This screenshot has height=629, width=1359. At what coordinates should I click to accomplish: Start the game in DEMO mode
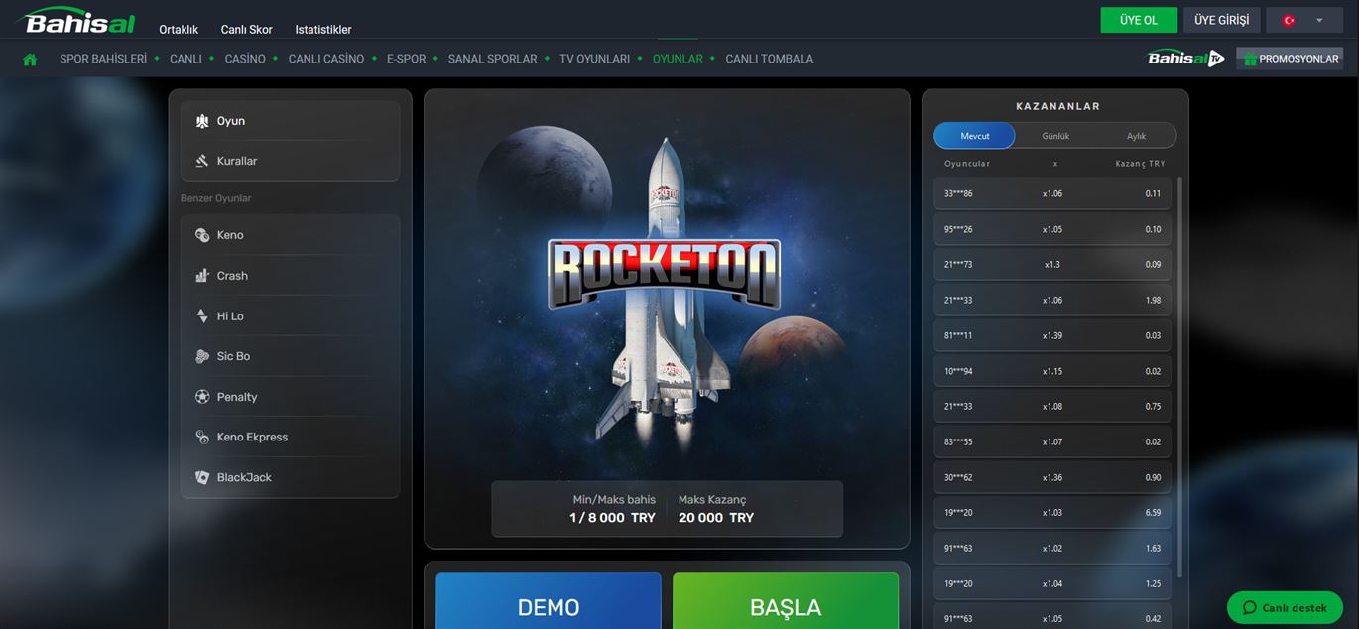(x=549, y=601)
